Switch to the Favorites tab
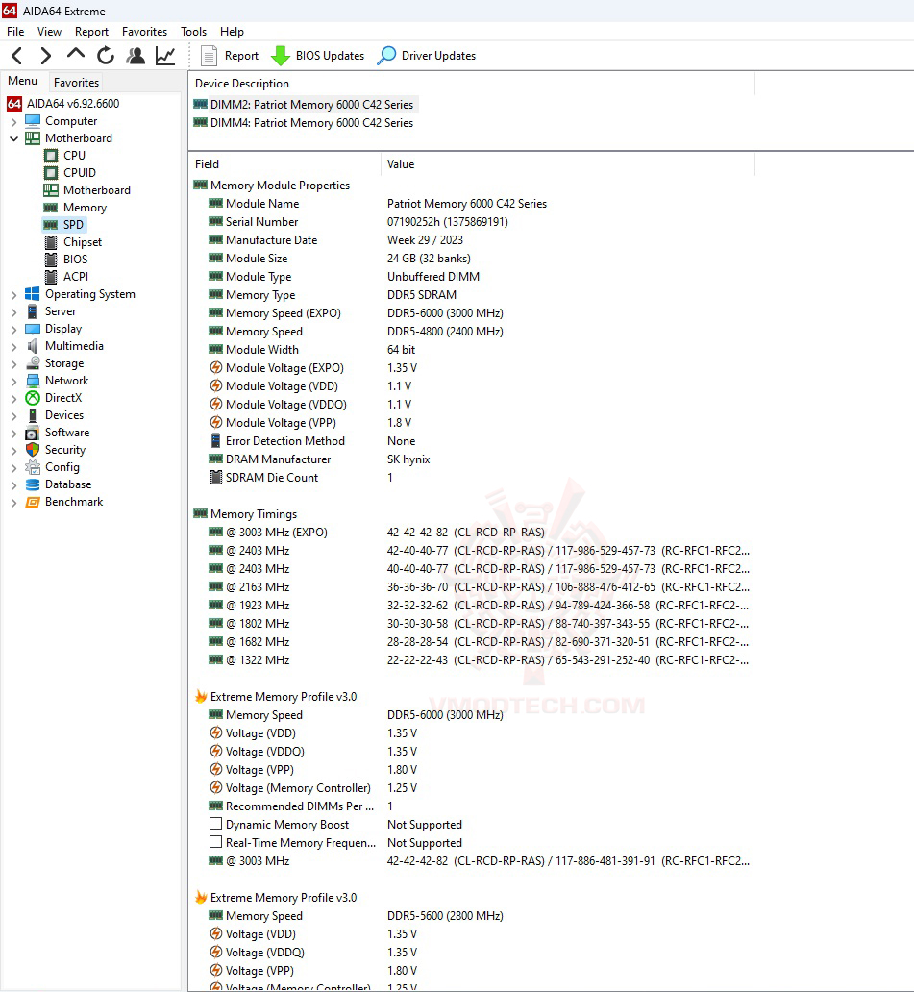Screen dimensions: 914x992 (76, 82)
